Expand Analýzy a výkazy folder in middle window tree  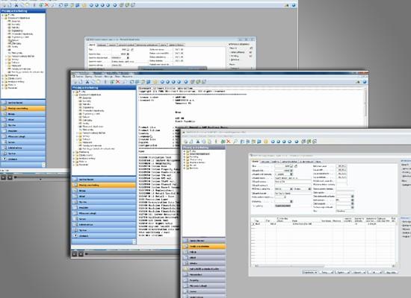click(74, 158)
